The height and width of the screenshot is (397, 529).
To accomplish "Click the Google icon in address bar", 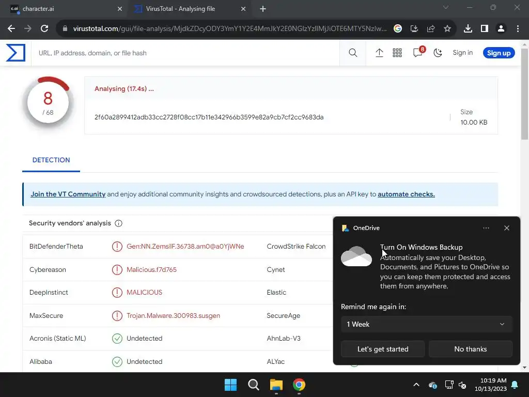I will (x=398, y=29).
